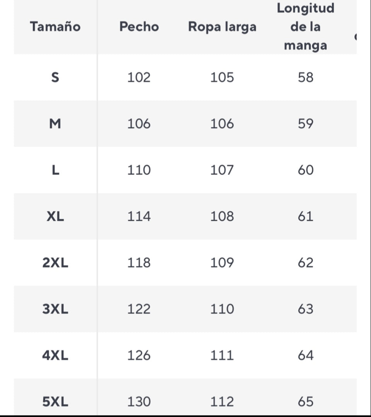371x417 pixels.
Task: Click the Tamaño column header
Action: (55, 27)
